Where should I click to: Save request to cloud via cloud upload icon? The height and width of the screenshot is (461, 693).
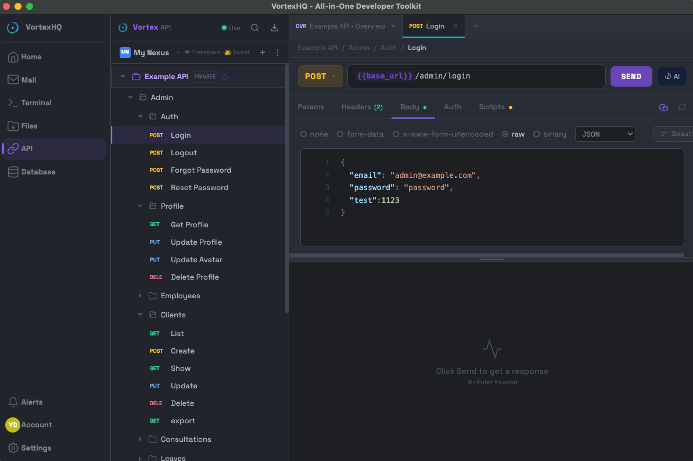click(663, 107)
